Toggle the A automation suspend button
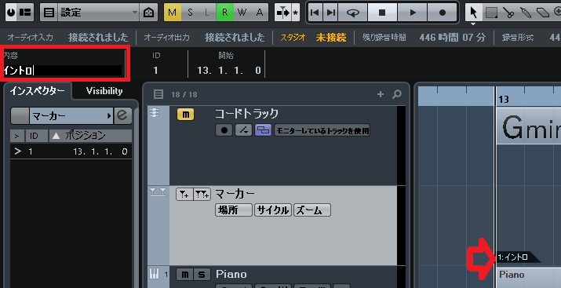This screenshot has width=561, height=288. tap(260, 13)
